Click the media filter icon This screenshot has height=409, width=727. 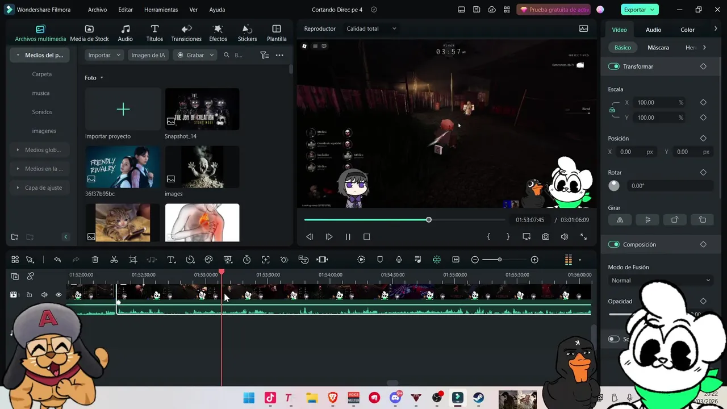(x=264, y=55)
